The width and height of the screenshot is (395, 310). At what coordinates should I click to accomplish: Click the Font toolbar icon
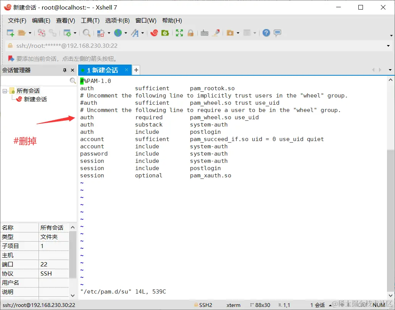135,33
